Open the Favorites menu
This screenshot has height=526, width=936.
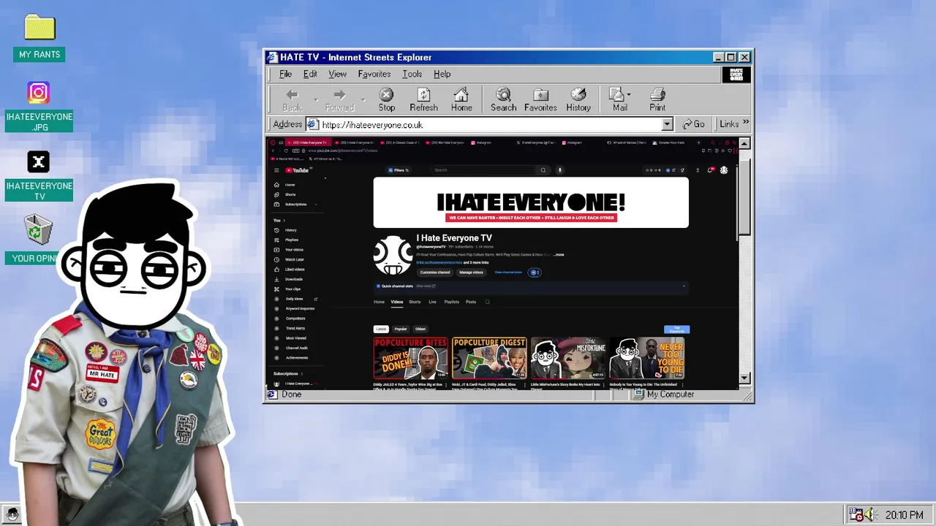[374, 74]
